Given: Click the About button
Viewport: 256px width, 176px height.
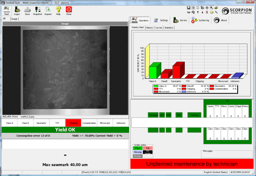Looking at the screenshot, I should 221,20.
